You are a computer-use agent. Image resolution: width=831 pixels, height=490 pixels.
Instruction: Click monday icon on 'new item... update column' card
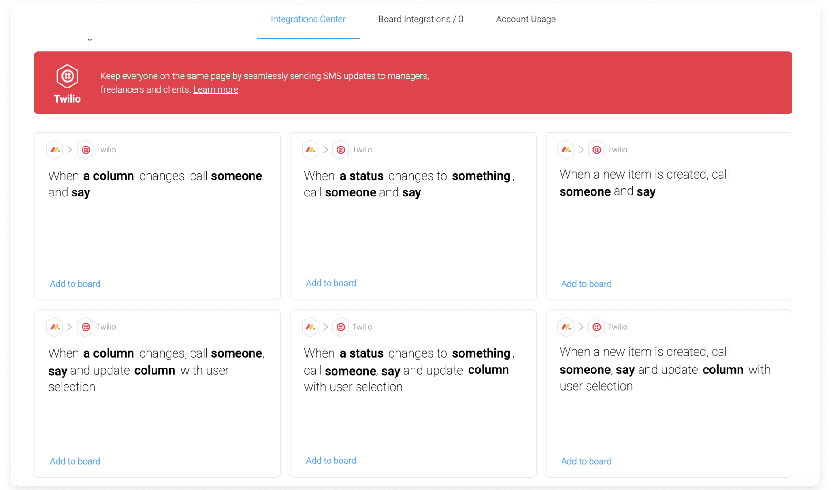point(566,327)
